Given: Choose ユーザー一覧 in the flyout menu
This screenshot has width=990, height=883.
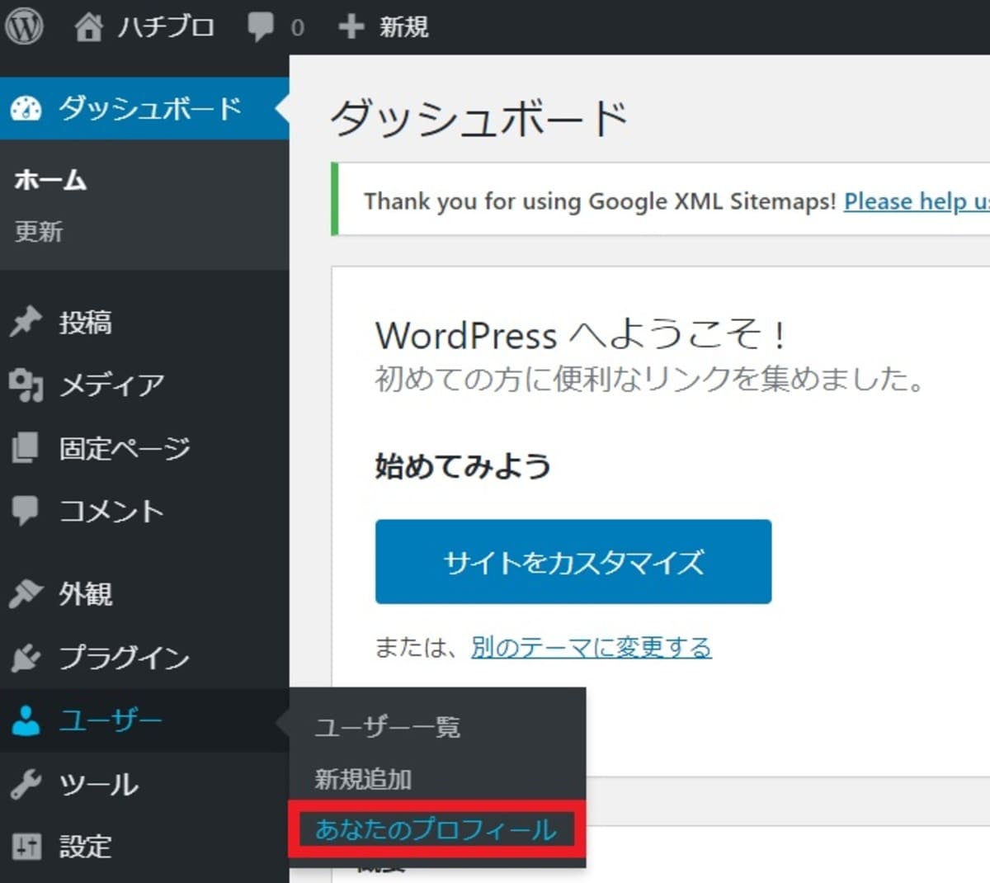Looking at the screenshot, I should [x=388, y=727].
